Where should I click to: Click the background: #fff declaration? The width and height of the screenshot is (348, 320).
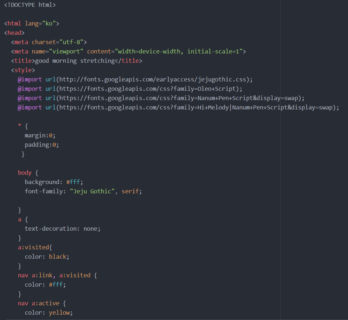pyautogui.click(x=54, y=182)
